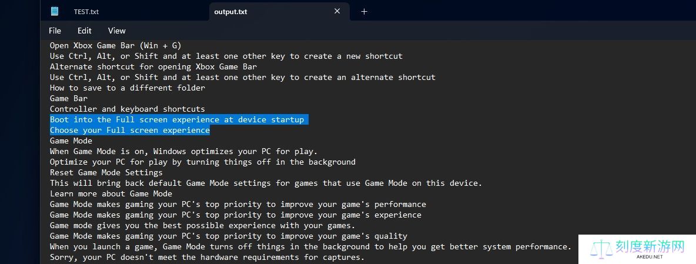Click the "When Game Mode is on" line

[183, 151]
